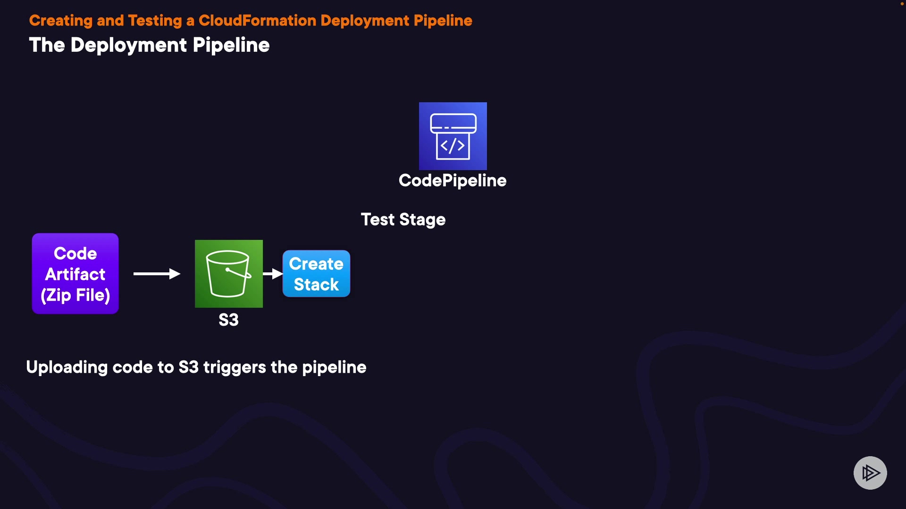Click the long arrow after Code Artifact

click(157, 274)
